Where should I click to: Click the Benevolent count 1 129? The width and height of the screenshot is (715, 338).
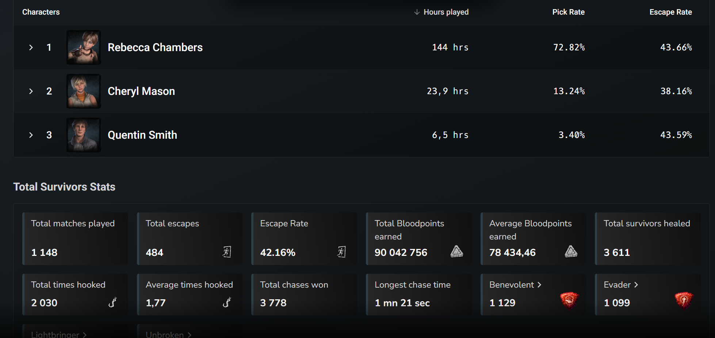click(502, 303)
